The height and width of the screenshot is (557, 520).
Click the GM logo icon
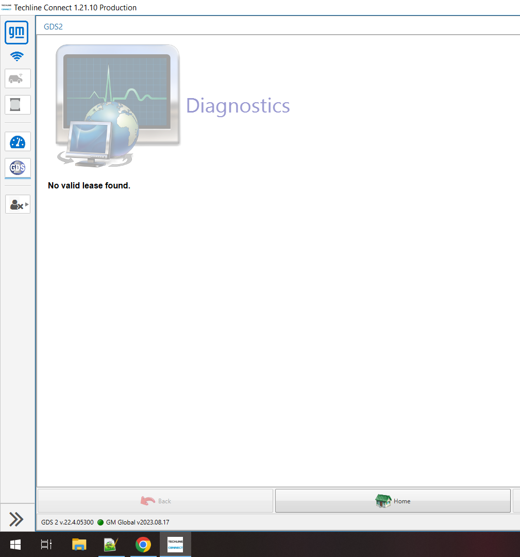(16, 33)
